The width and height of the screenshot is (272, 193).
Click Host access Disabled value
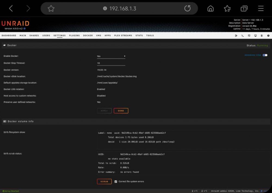point(101,96)
